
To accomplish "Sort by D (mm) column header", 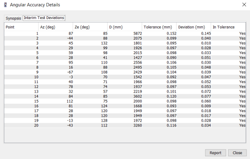I will pos(124,27).
